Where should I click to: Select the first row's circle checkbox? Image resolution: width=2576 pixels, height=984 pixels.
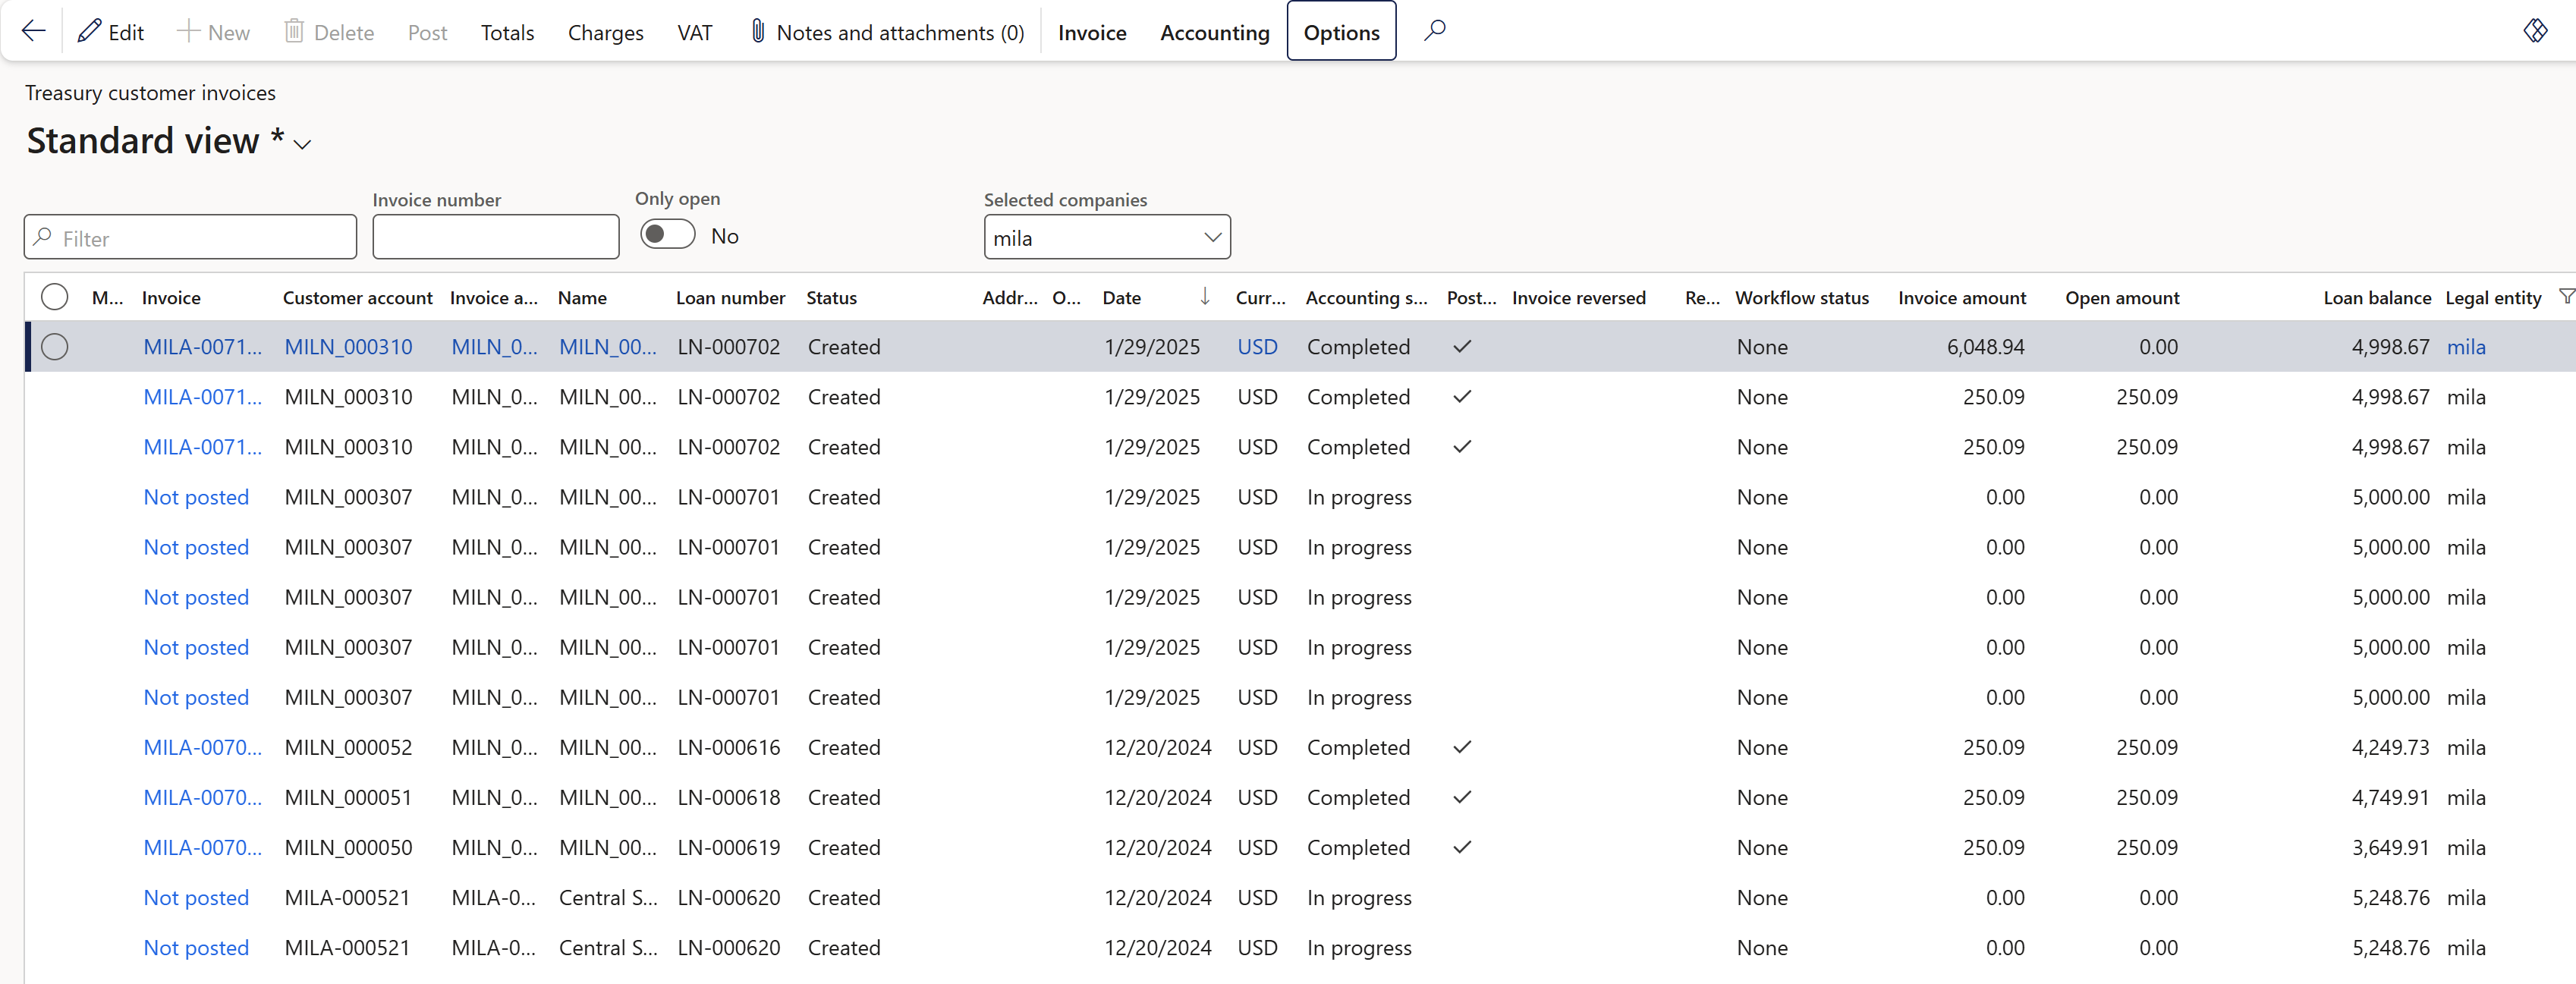(55, 347)
